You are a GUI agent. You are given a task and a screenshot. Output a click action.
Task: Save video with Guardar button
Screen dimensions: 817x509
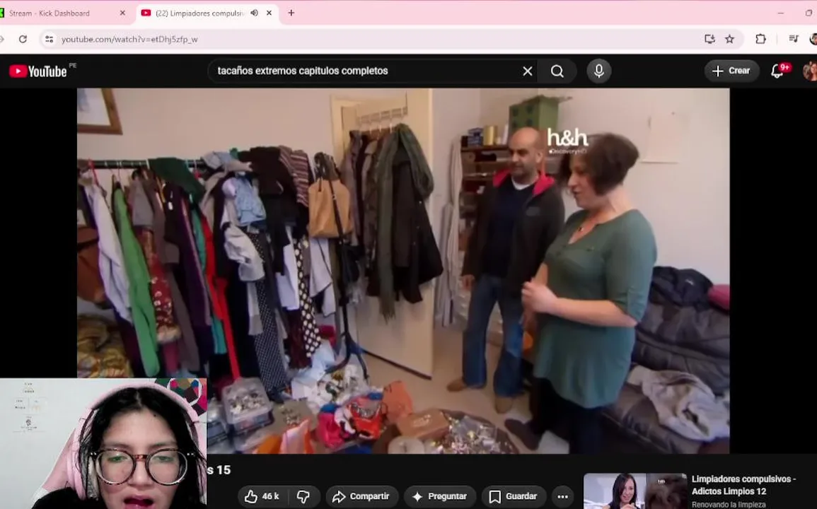(514, 496)
